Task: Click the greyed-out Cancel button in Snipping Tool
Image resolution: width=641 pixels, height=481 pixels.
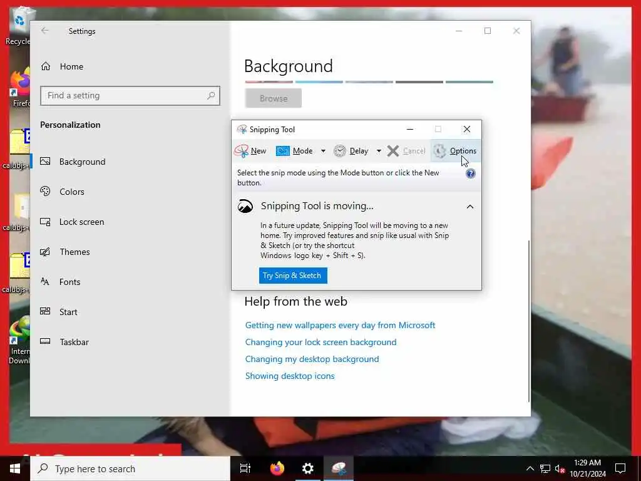Action: click(x=406, y=151)
